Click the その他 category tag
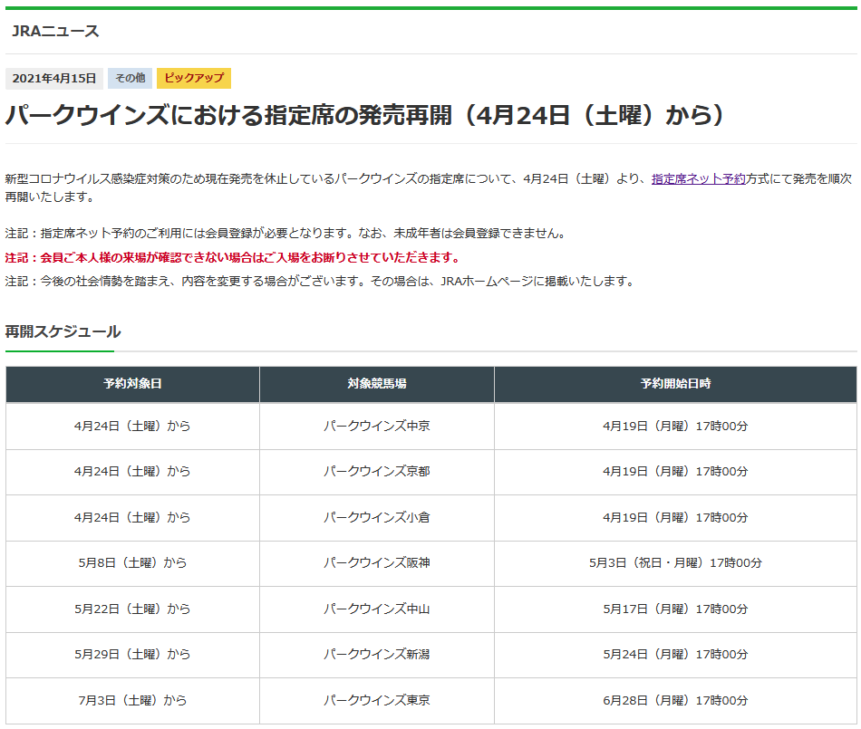This screenshot has width=861, height=729. (x=129, y=79)
